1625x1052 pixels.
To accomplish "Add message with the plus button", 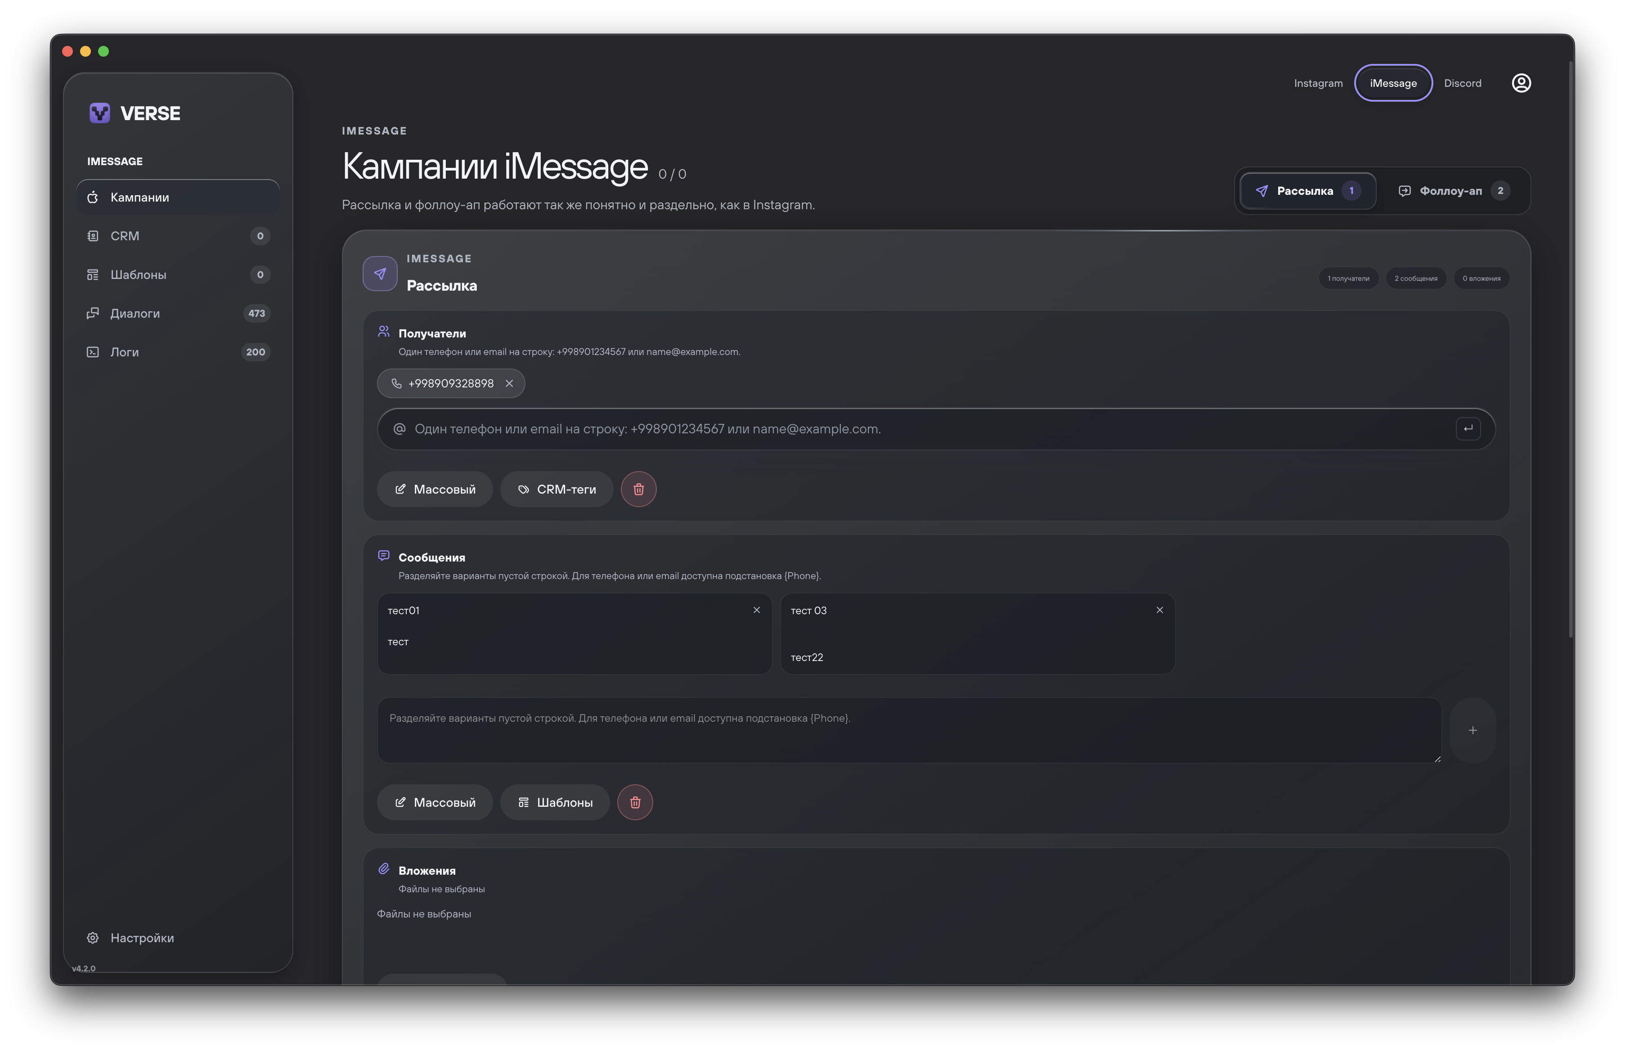I will click(x=1472, y=730).
